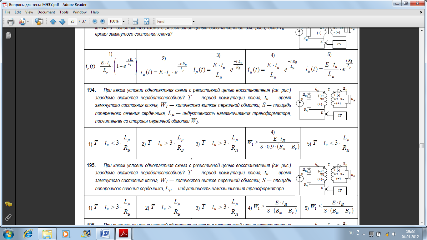The height and width of the screenshot is (240, 427).
Task: Open the Find options dropdown arrow
Action: [194, 22]
